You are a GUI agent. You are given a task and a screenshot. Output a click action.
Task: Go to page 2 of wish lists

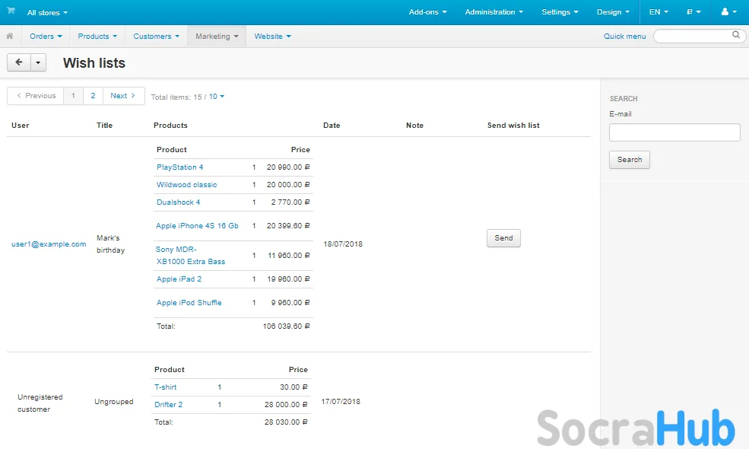coord(93,96)
